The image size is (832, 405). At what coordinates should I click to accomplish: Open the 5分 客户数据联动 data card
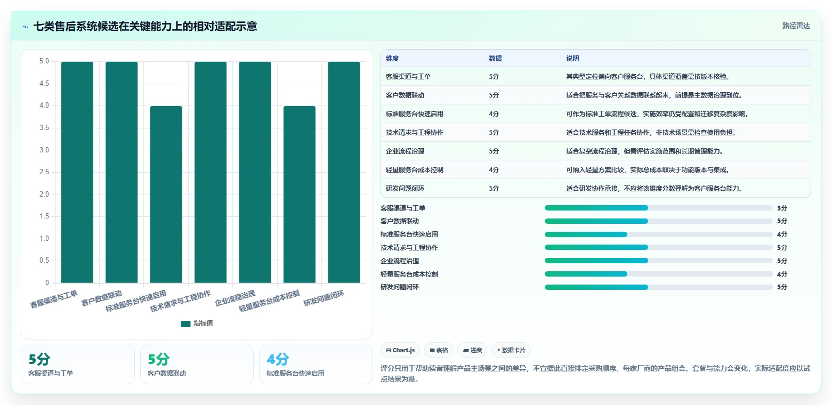point(197,365)
